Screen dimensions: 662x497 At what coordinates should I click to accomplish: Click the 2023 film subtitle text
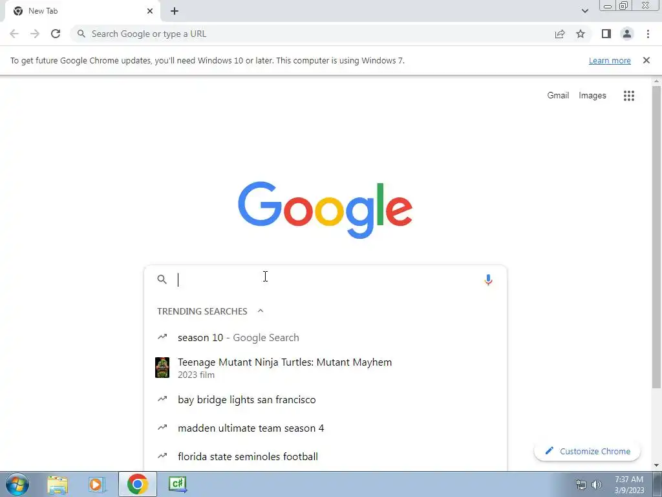(x=196, y=375)
